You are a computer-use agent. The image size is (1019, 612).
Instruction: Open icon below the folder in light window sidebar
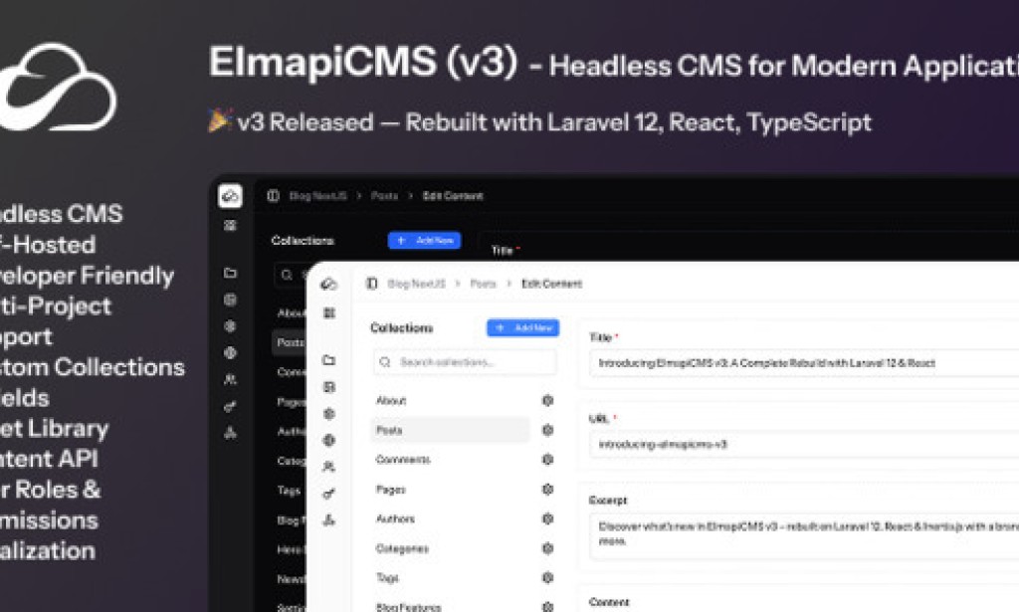click(x=328, y=387)
